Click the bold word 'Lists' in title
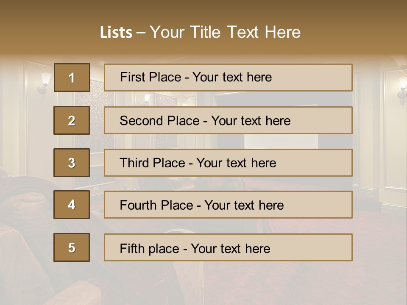This screenshot has height=305, width=407. 116,33
